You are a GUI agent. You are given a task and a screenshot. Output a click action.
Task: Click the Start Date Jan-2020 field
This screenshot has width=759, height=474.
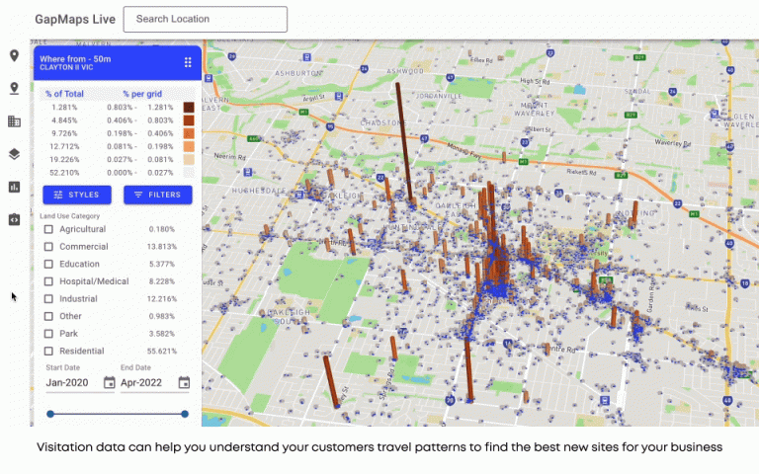click(x=69, y=383)
